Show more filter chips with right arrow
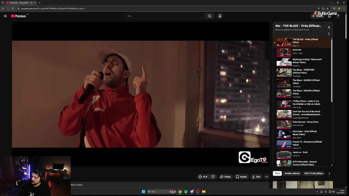This screenshot has width=349, height=196. point(329,174)
